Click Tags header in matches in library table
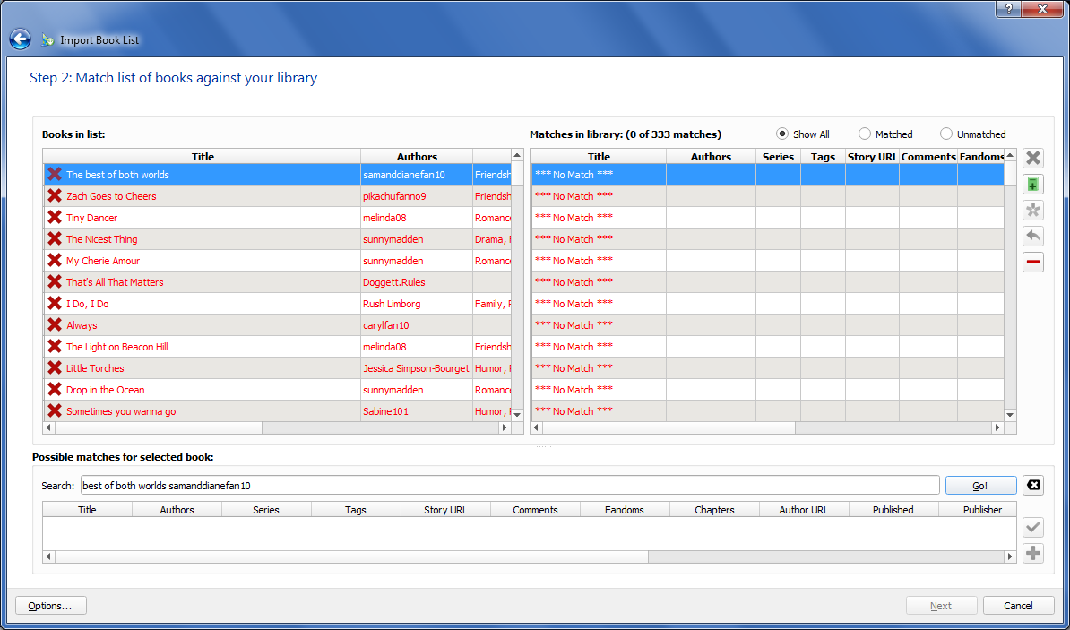The image size is (1070, 630). click(x=823, y=156)
